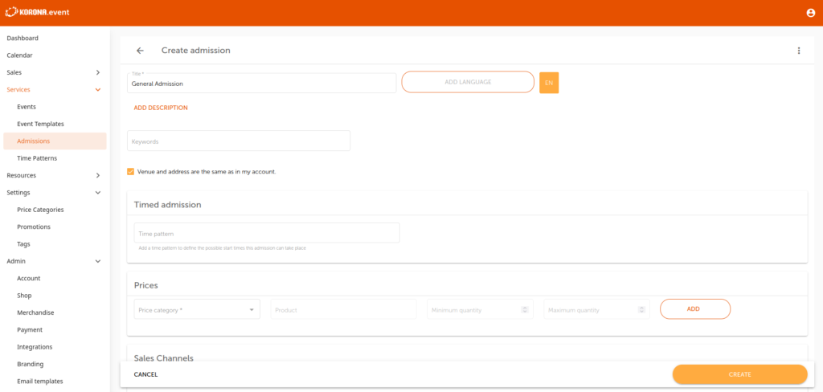
Task: Click the ADD LANGUAGE button
Action: coord(468,82)
